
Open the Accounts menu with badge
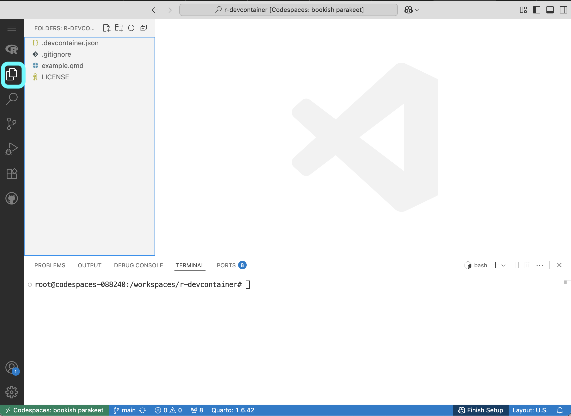pyautogui.click(x=12, y=368)
